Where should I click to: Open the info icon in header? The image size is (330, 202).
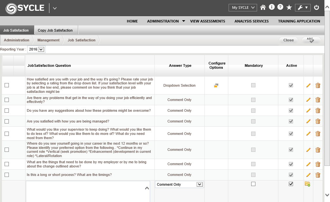[271, 7]
